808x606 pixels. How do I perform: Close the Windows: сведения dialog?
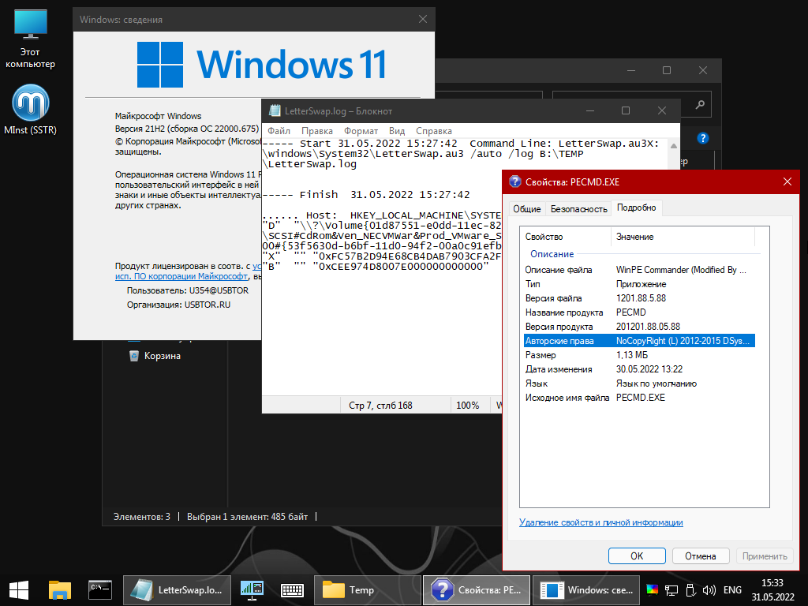click(423, 19)
